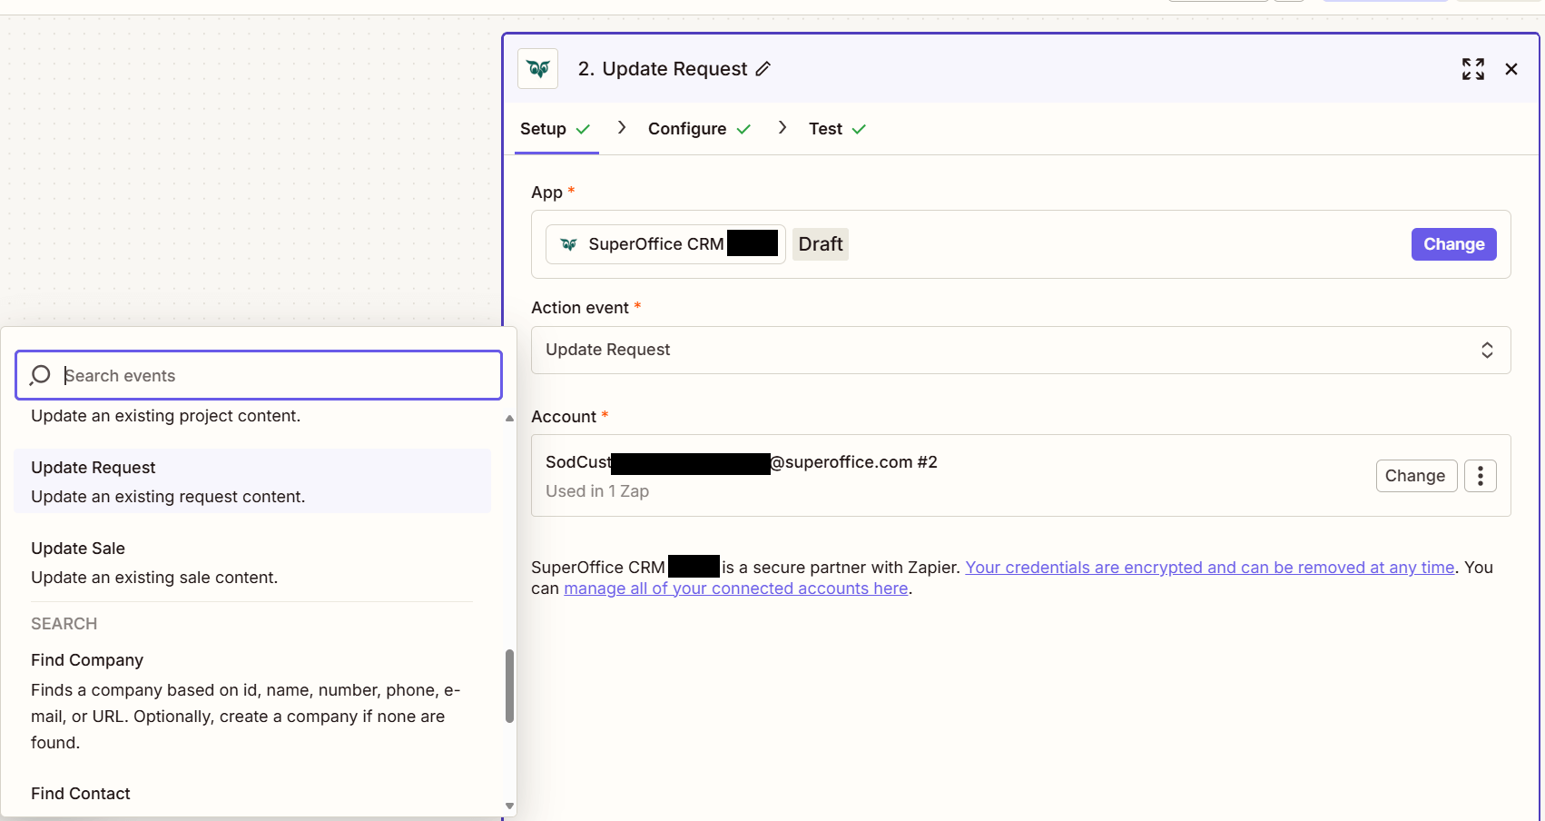Click inside the Search events input field
1545x821 pixels.
259,375
